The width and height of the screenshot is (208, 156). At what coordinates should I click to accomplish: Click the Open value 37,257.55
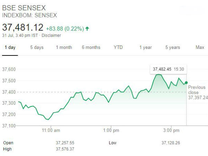[x=65, y=143]
